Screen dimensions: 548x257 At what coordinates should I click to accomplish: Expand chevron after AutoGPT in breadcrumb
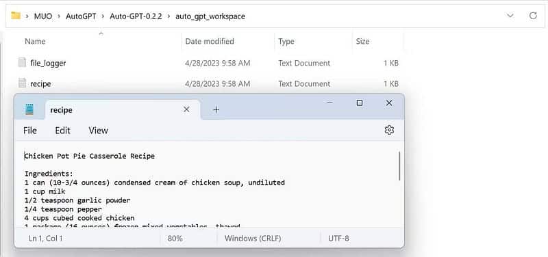coord(102,16)
